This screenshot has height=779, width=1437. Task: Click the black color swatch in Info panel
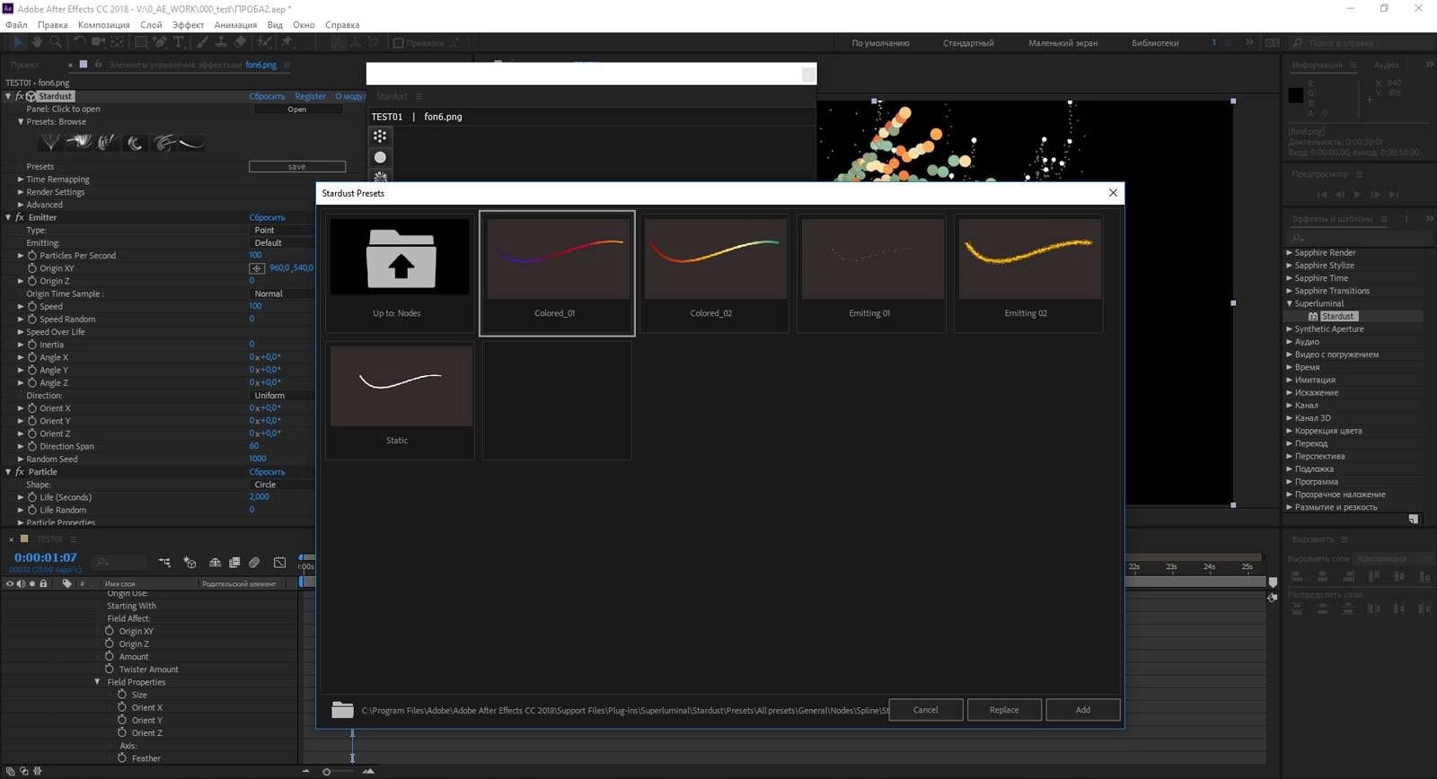click(1296, 95)
